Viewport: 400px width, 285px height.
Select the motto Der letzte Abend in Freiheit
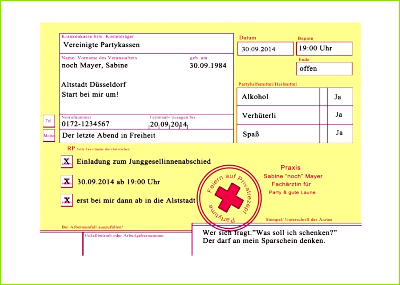click(x=109, y=136)
